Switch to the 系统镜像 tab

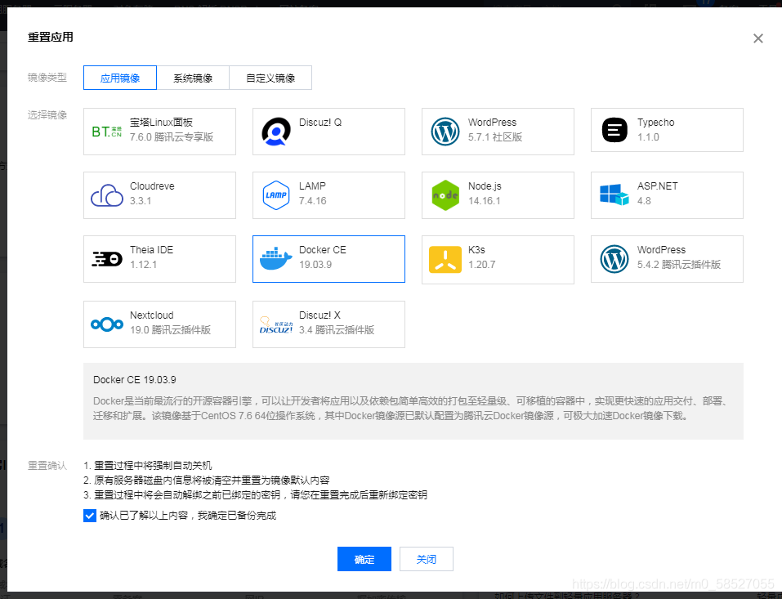[194, 78]
